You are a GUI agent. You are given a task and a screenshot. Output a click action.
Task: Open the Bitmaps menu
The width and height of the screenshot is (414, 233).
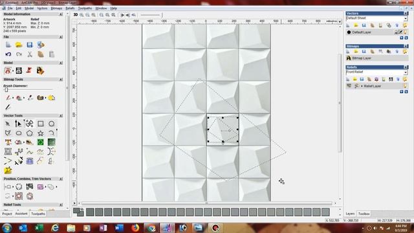pyautogui.click(x=56, y=8)
